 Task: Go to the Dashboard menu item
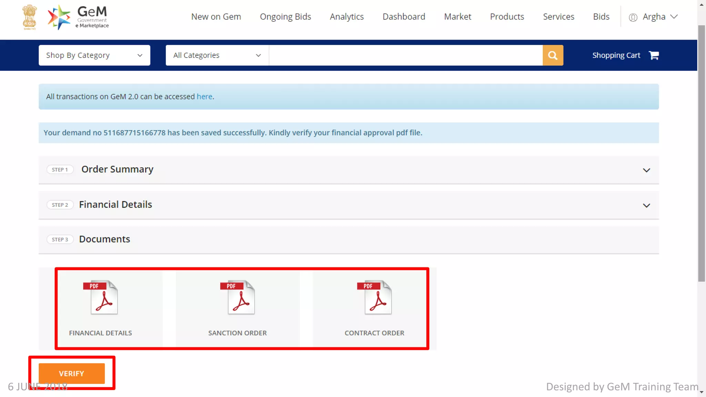pyautogui.click(x=404, y=17)
